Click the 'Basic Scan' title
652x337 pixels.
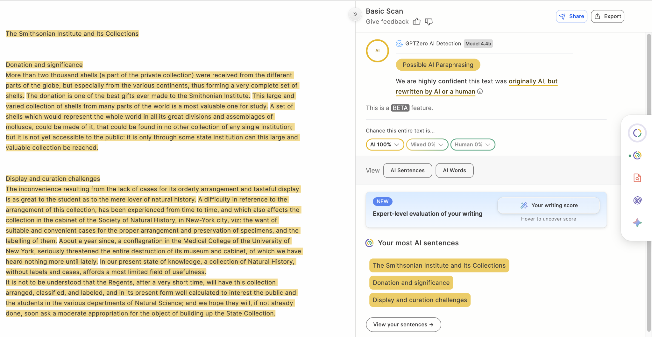pyautogui.click(x=384, y=11)
